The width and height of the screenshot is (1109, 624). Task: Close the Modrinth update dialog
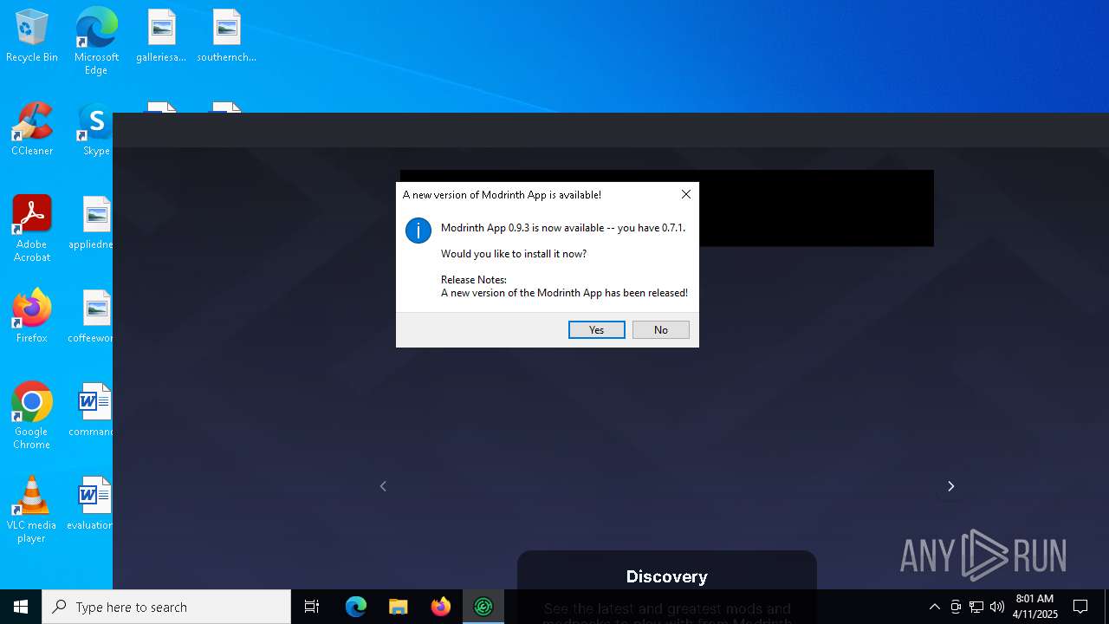point(685,194)
